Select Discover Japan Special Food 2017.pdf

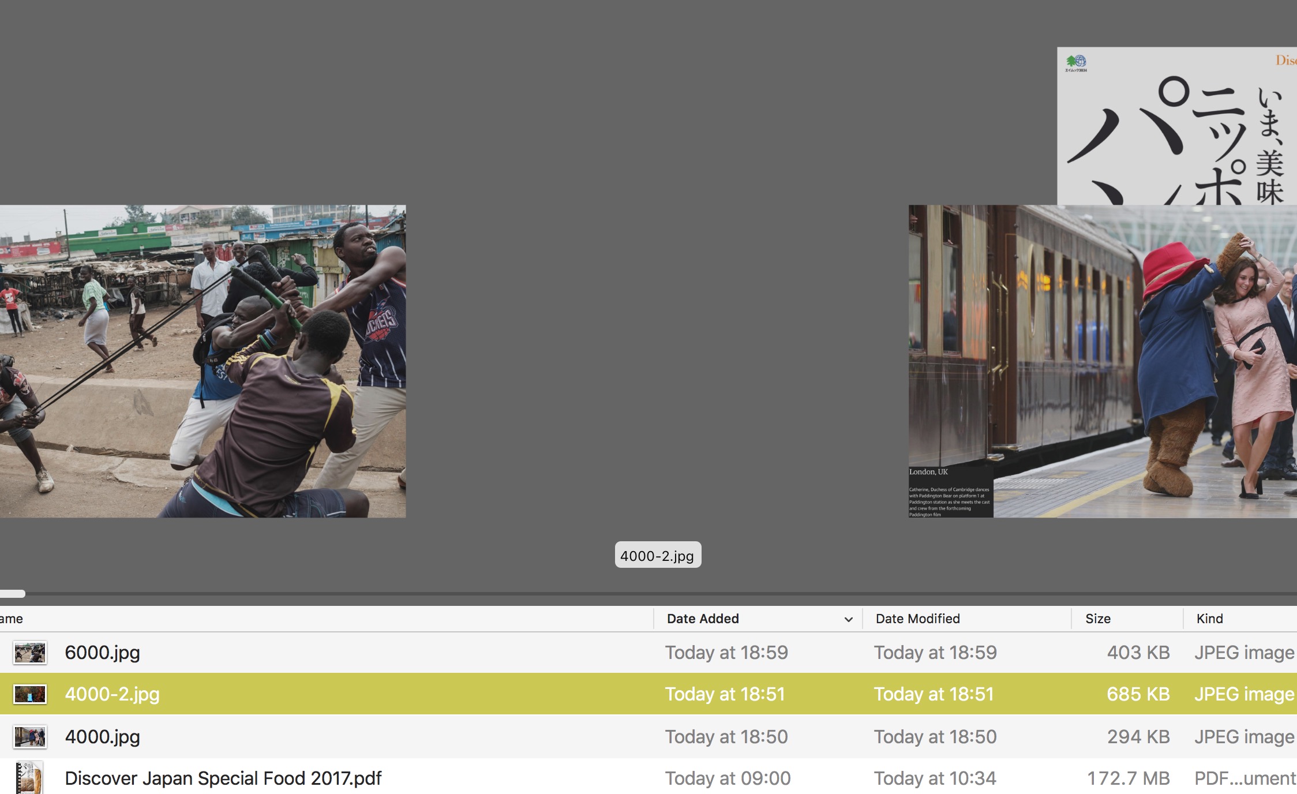[x=223, y=778]
